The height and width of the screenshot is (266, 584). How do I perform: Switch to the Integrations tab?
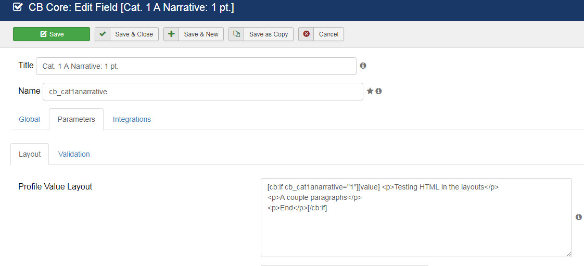(132, 119)
